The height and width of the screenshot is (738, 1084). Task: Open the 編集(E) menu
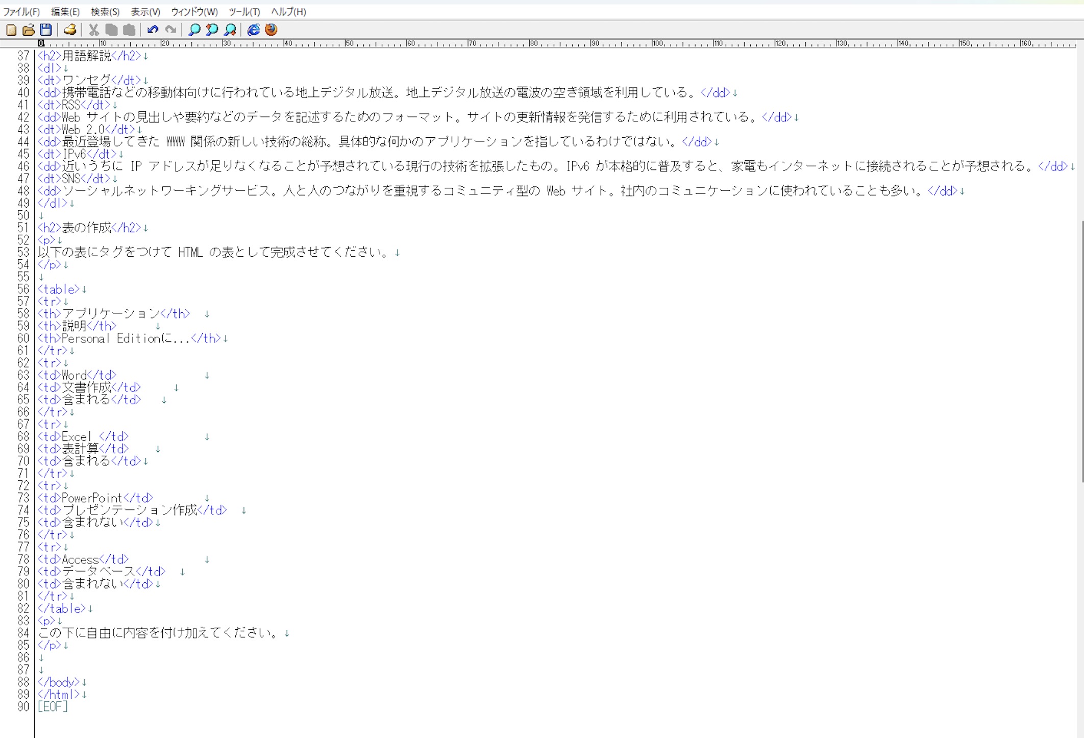pyautogui.click(x=65, y=12)
